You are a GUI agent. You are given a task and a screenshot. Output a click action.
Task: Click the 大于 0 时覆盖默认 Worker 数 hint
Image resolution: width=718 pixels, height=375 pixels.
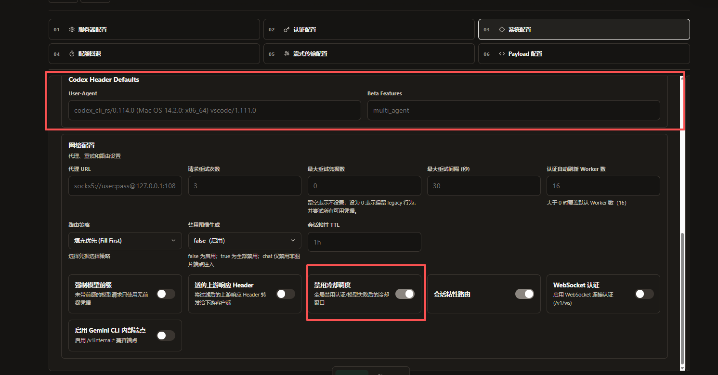[586, 203]
